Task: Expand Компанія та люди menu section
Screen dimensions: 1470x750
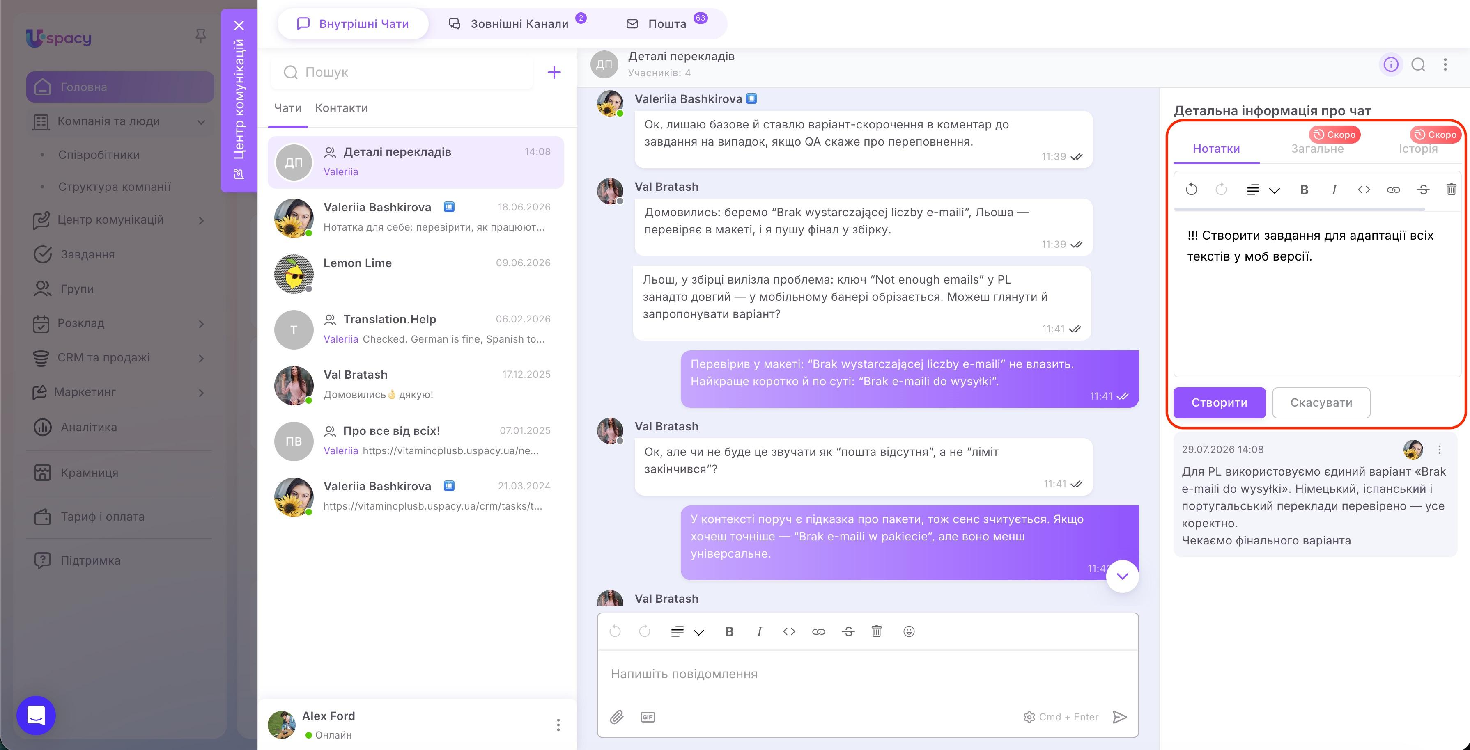Action: [x=201, y=121]
